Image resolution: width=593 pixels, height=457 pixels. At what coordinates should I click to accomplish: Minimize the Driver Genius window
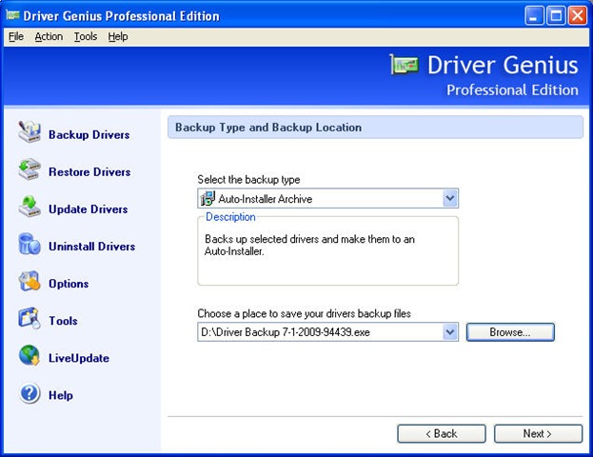click(534, 15)
